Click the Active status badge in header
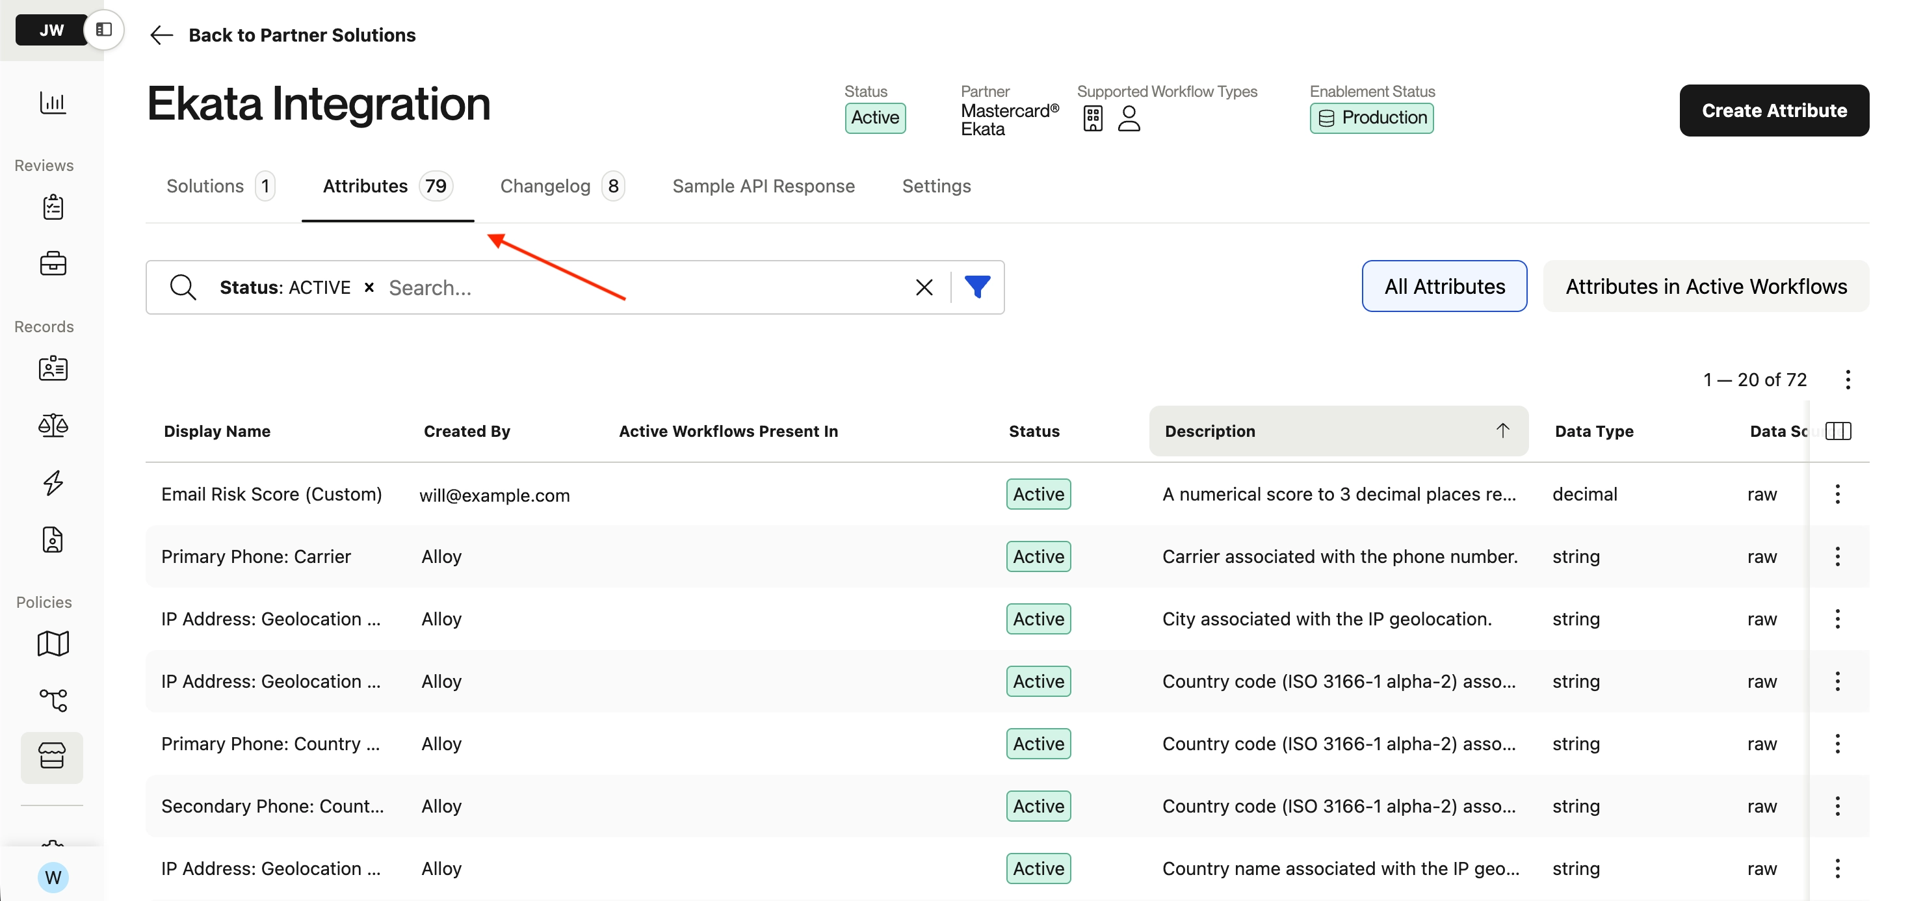 [875, 118]
